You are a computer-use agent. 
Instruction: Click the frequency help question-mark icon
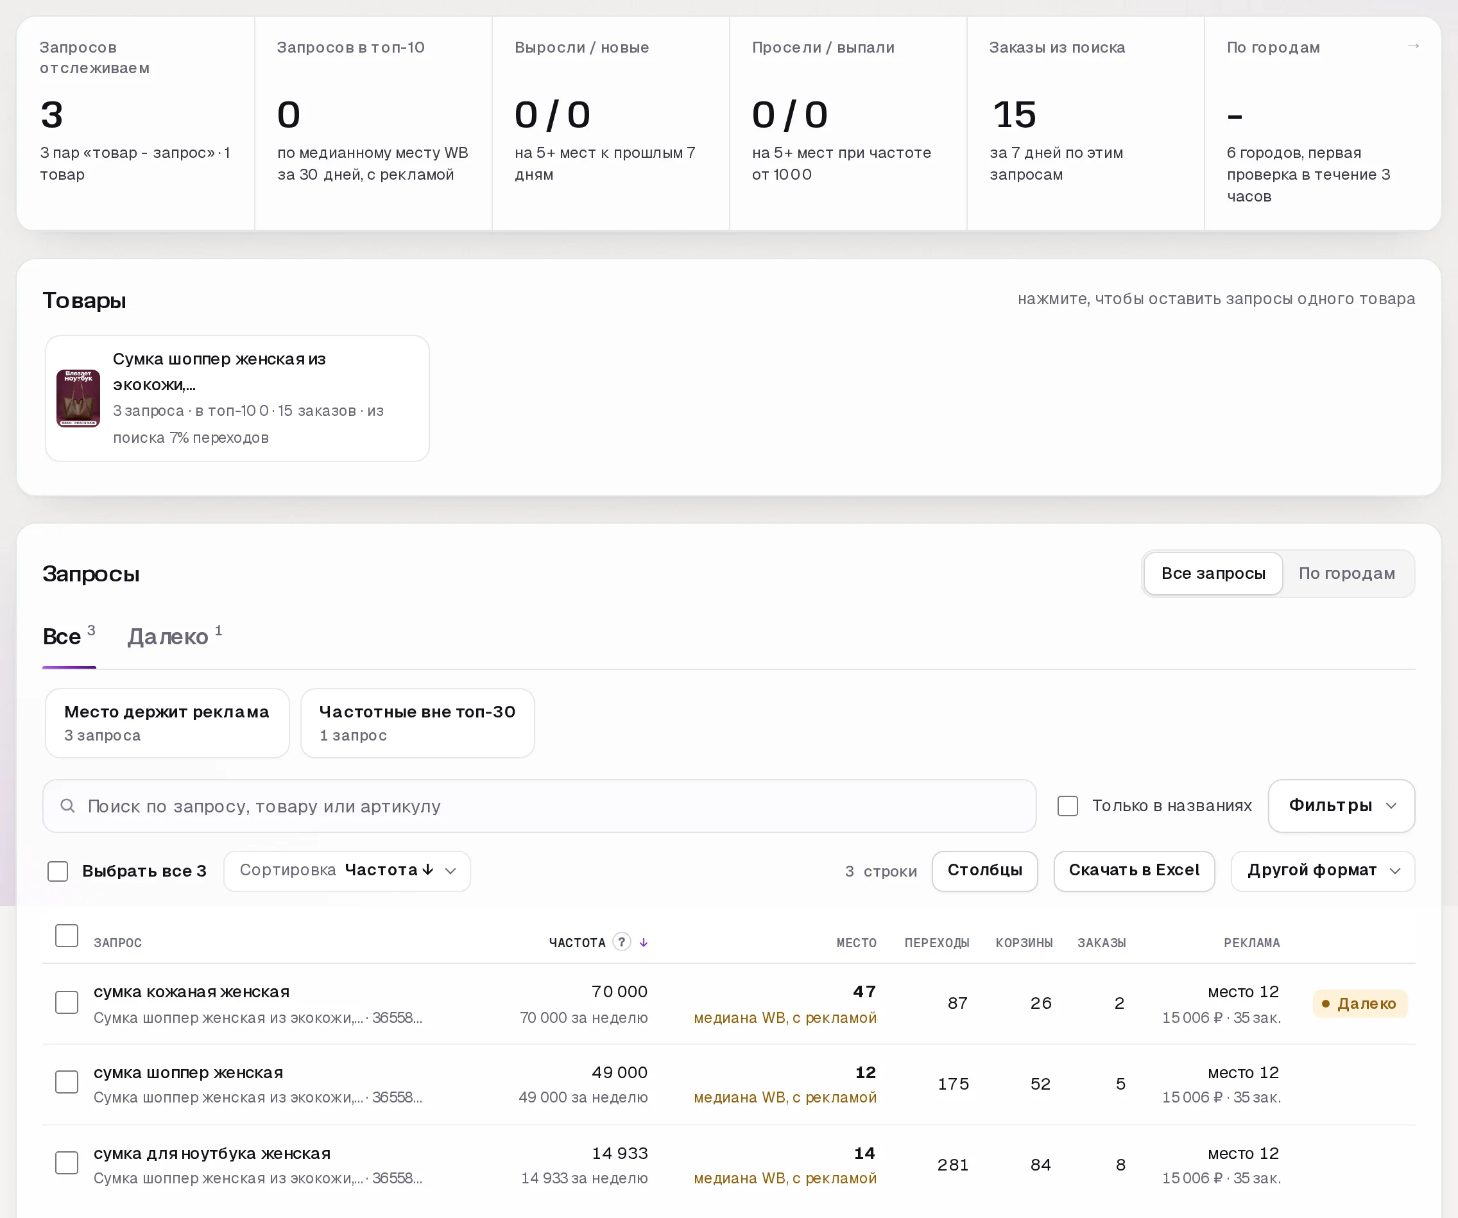coord(621,942)
